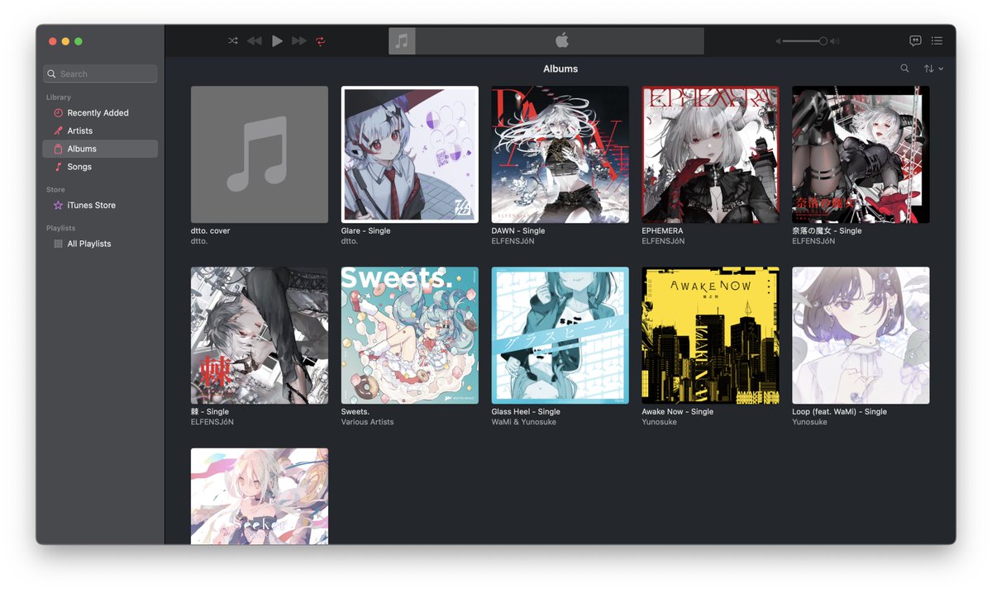Open the Glass Heel - Single artwork
The height and width of the screenshot is (592, 992).
pyautogui.click(x=560, y=335)
